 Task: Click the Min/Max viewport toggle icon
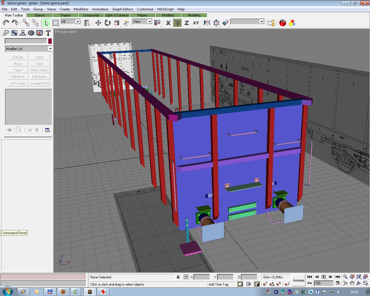tap(365, 284)
